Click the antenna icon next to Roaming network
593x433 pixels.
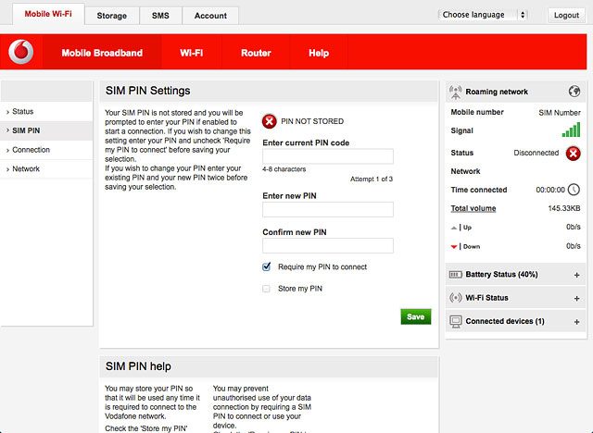pyautogui.click(x=455, y=93)
